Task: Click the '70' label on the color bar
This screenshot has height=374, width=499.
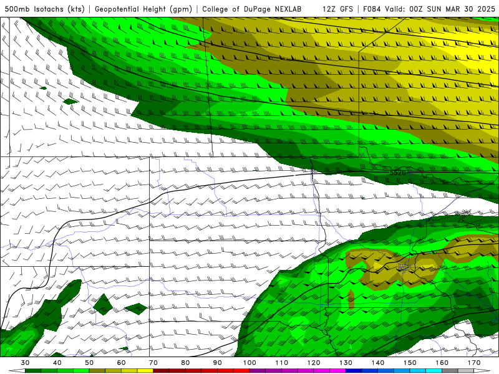Action: point(153,363)
